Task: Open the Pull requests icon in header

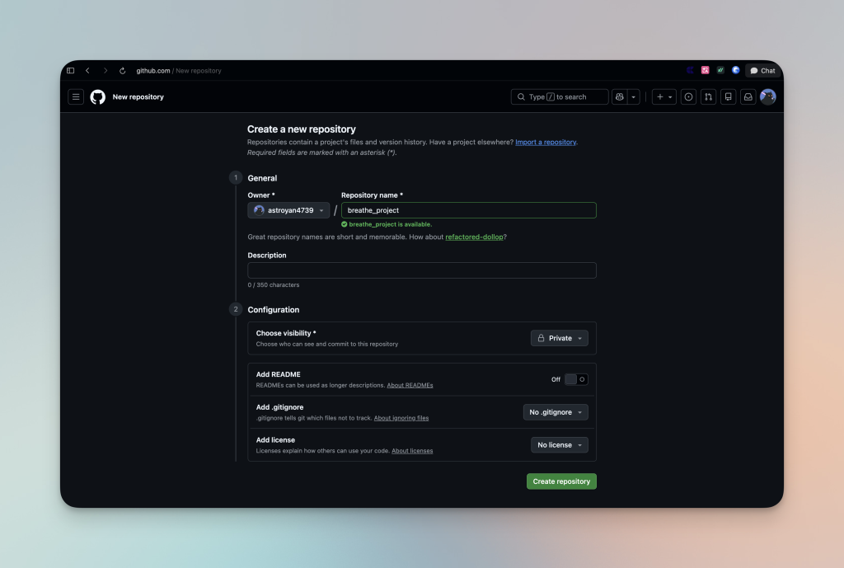Action: 708,97
